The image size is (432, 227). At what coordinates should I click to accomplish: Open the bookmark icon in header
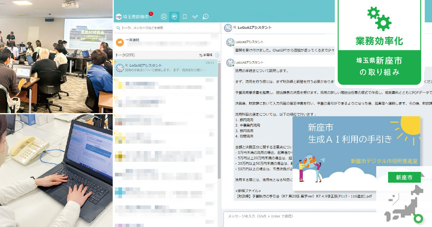[185, 17]
